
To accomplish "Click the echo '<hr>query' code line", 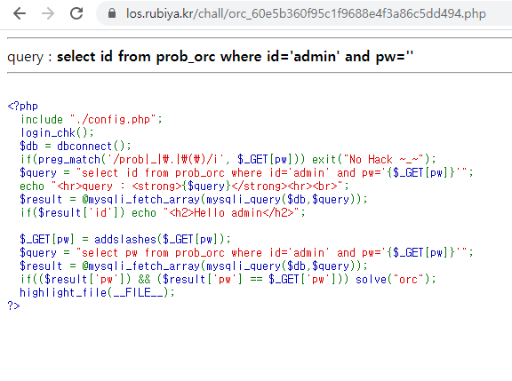I will point(184,186).
